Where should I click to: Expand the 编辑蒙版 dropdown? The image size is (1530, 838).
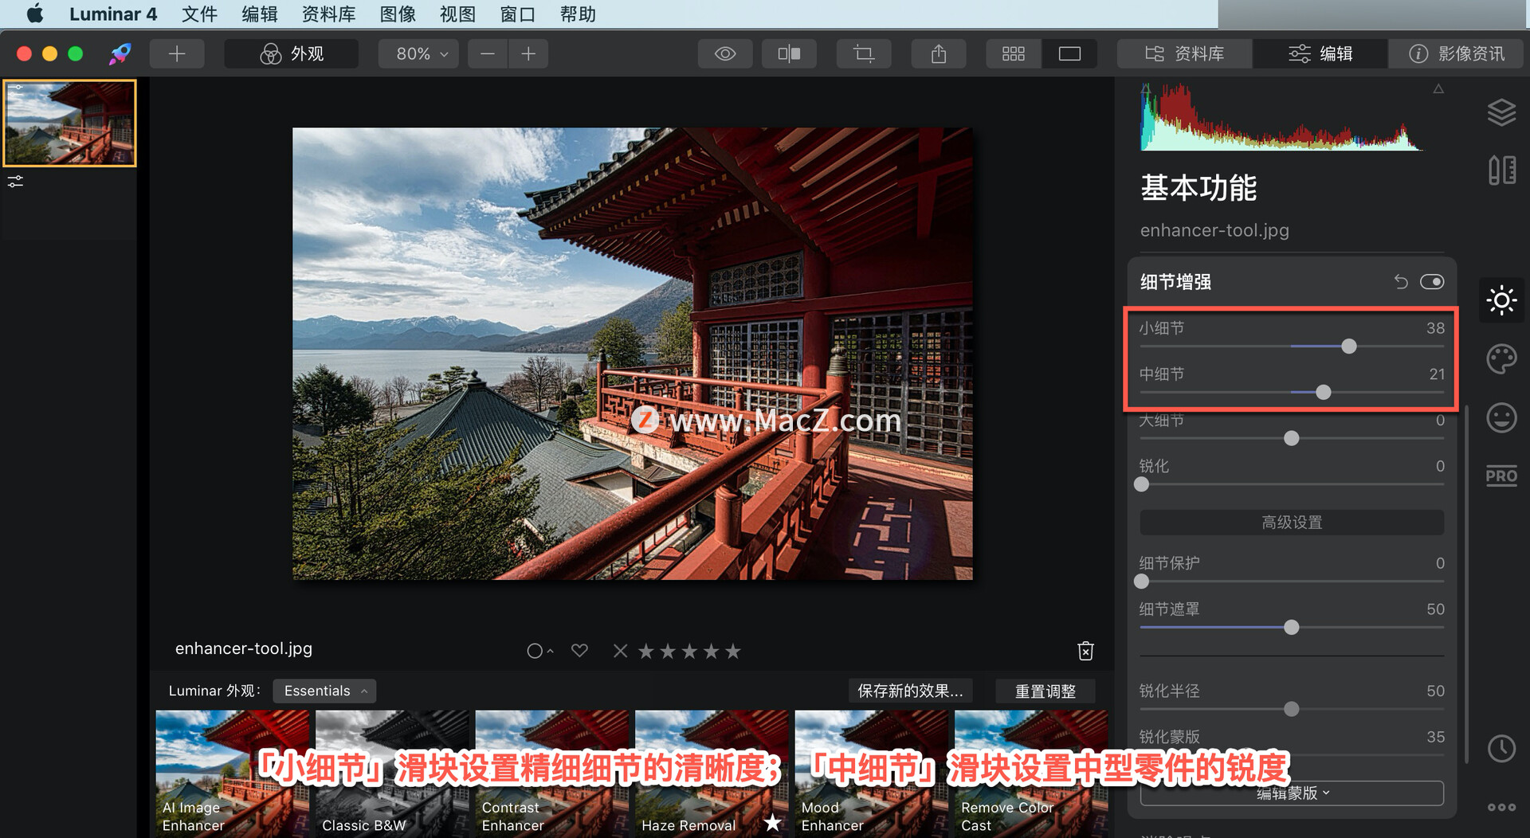1292,793
